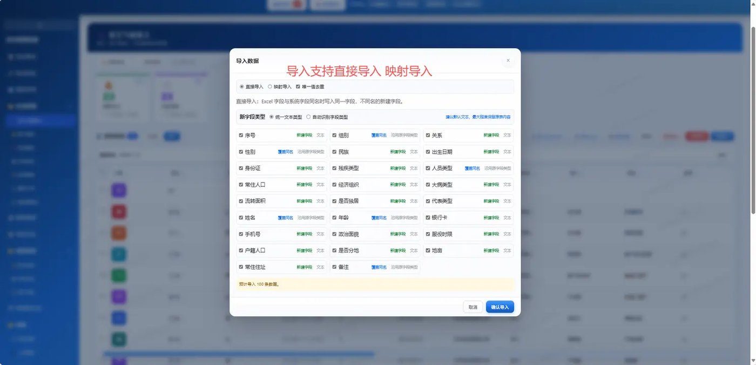Uncheck the 残疾类型 field checkbox
The image size is (756, 365).
click(x=334, y=168)
